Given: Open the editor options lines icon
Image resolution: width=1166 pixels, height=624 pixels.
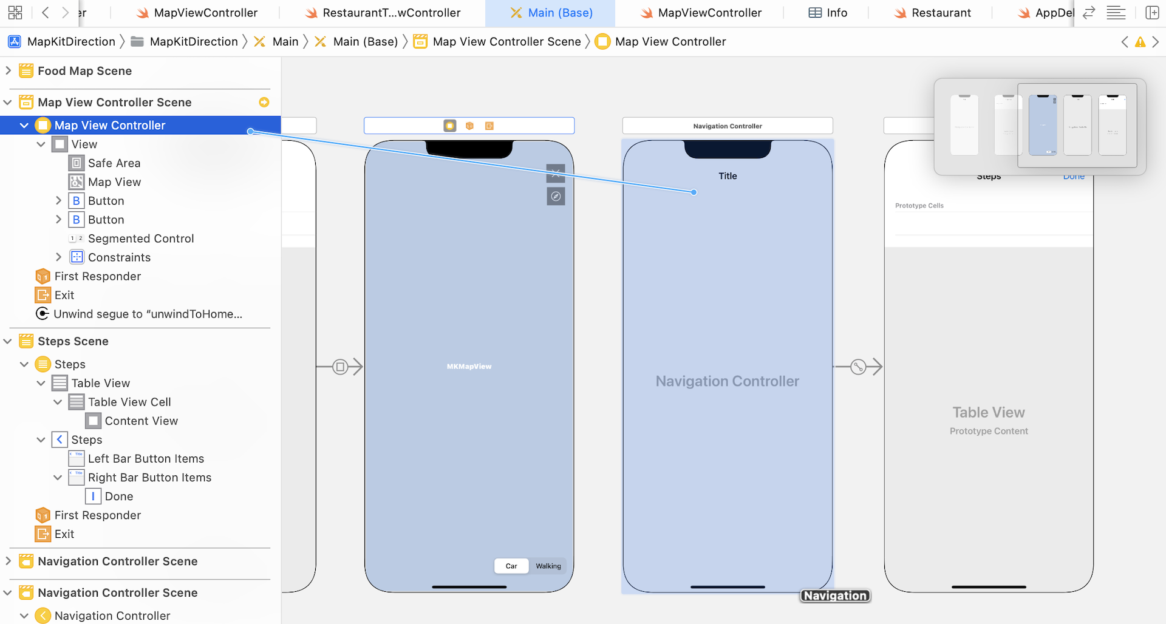Looking at the screenshot, I should 1116,13.
